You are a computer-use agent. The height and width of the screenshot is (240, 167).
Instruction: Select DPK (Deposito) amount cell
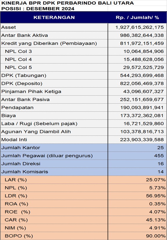tap(137, 83)
